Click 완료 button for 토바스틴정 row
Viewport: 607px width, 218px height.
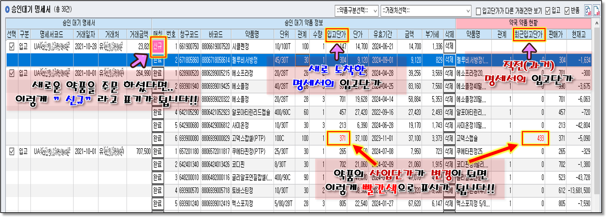[158, 190]
